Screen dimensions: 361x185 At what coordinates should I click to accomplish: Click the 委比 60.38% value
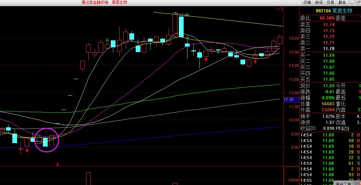pyautogui.click(x=327, y=18)
